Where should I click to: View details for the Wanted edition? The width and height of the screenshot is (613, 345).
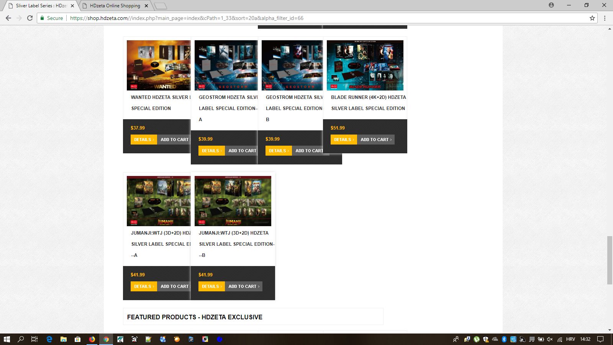tap(144, 140)
